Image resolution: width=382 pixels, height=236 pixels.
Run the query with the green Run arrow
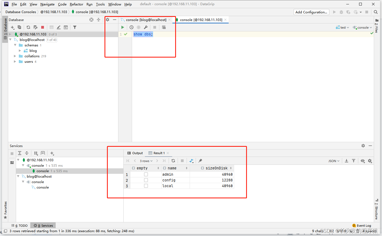point(123,27)
